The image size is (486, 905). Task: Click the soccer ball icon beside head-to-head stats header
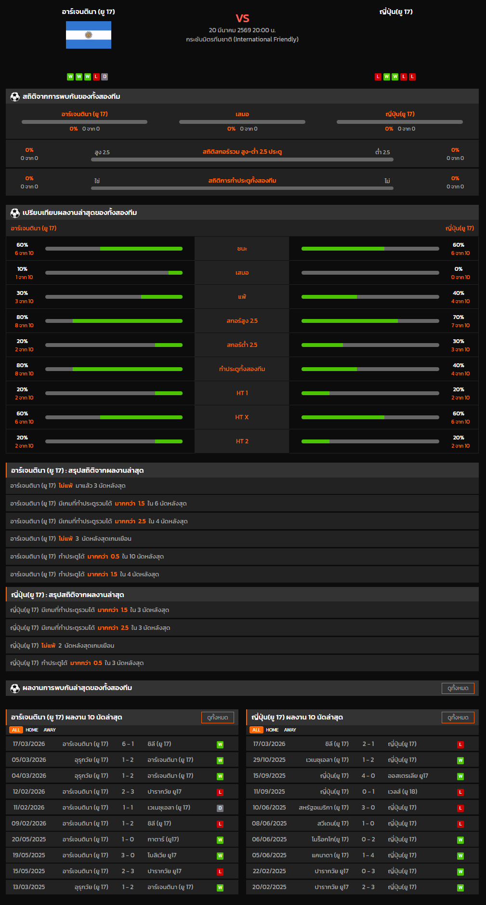[15, 97]
